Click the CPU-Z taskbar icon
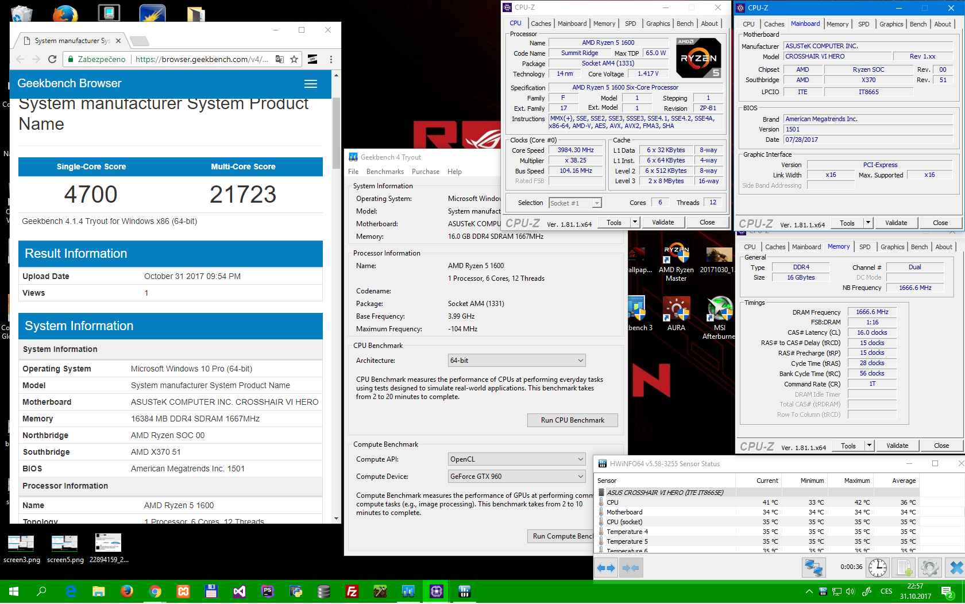 [x=437, y=591]
